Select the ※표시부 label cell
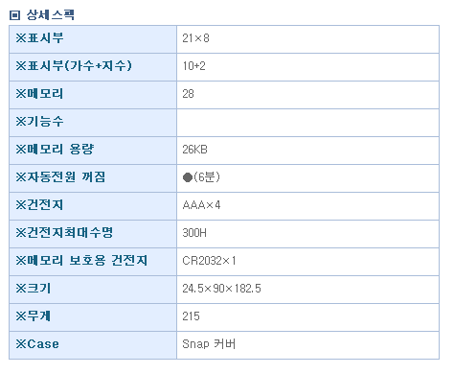This screenshot has height=374, width=454. [x=93, y=39]
